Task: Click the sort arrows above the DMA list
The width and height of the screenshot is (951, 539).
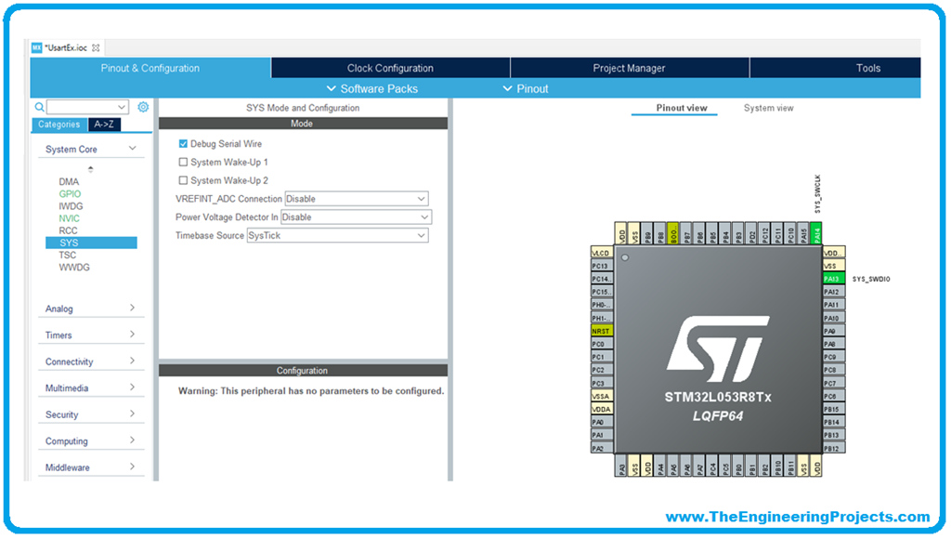Action: point(90,168)
